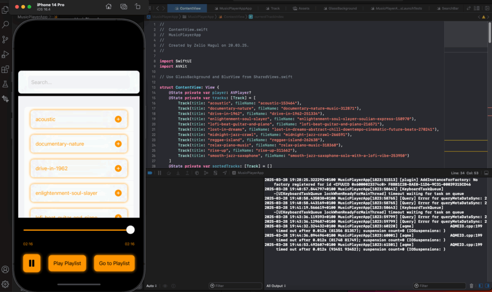Open the Debug View Hierarchy inspector
This screenshot has width=492, height=292.
pos(197,172)
